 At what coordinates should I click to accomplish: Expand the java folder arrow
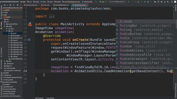tap(7, 29)
